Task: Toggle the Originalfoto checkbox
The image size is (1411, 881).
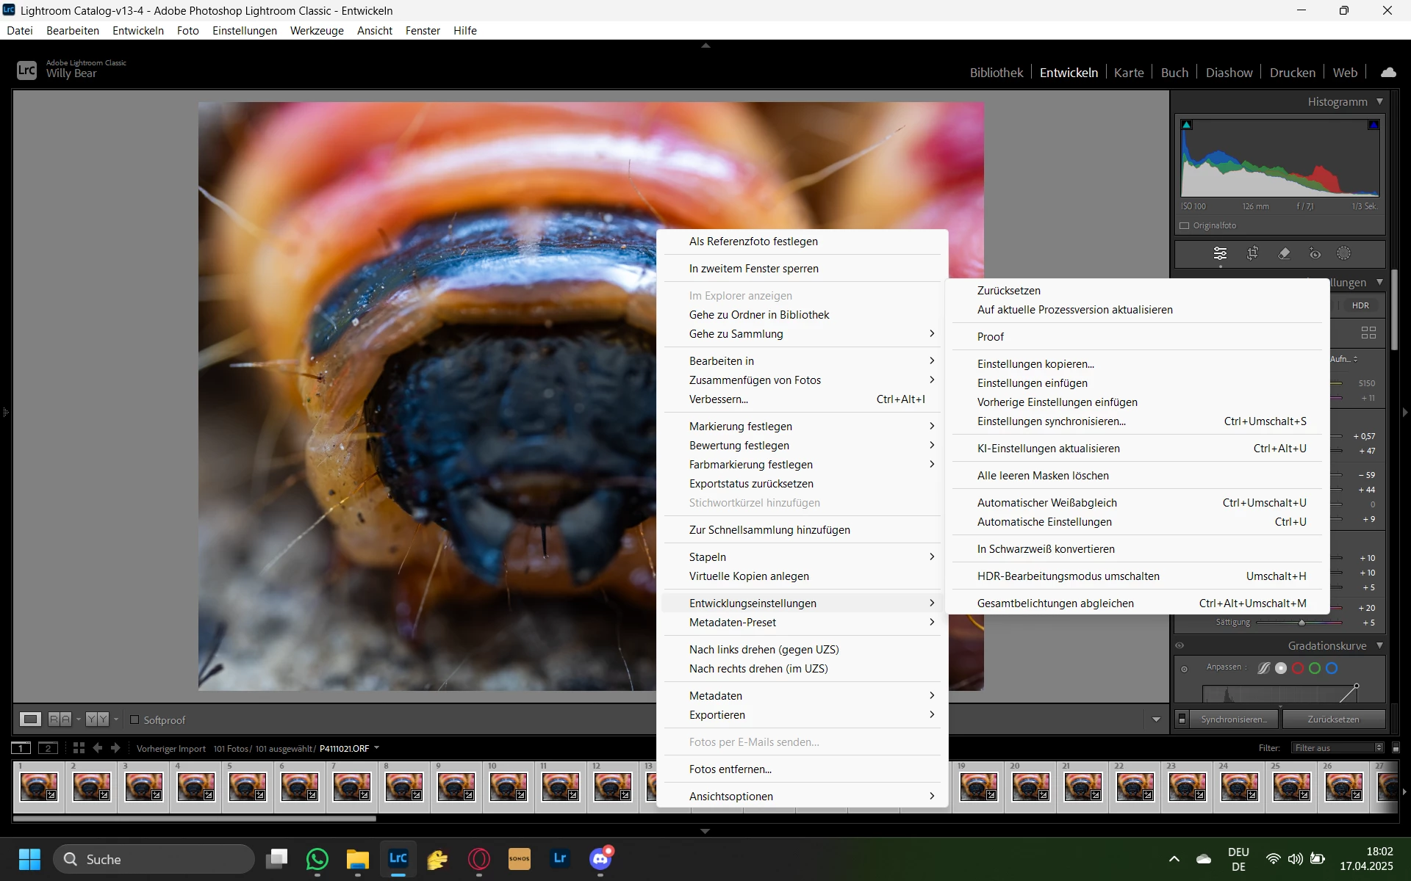Action: [x=1185, y=225]
